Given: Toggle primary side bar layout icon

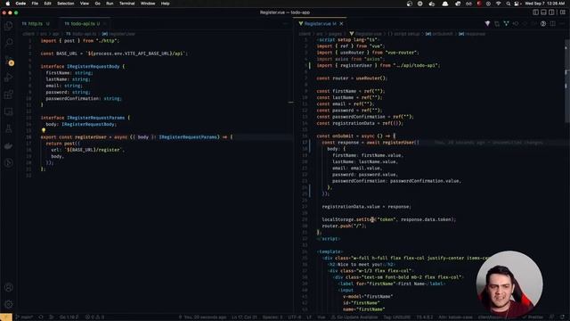Looking at the screenshot, I should [535, 12].
